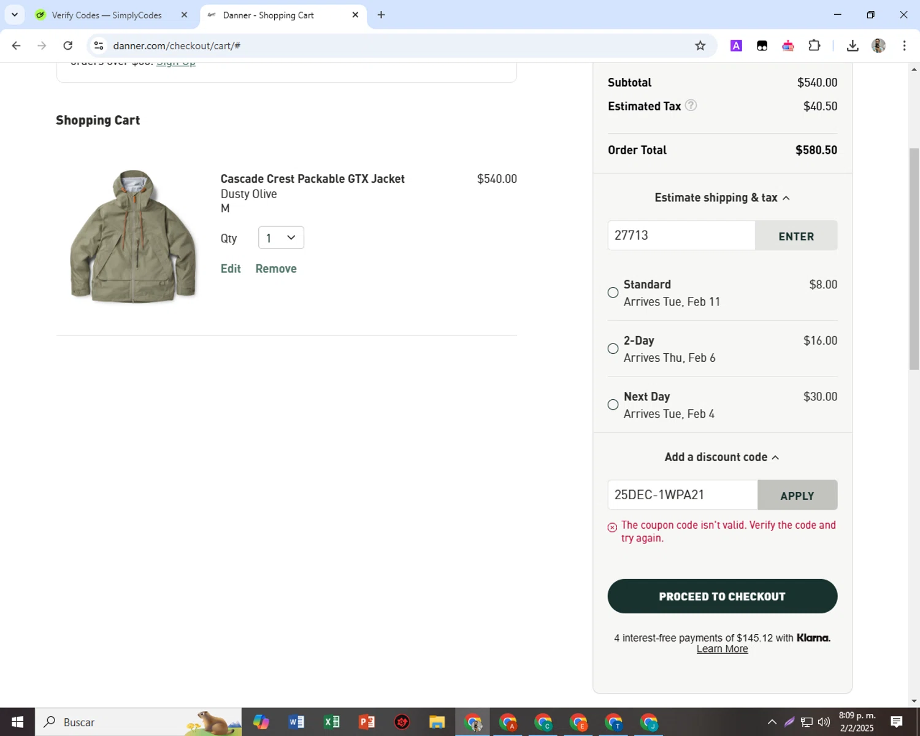
Task: Click the jacket product thumbnail
Action: (x=133, y=236)
